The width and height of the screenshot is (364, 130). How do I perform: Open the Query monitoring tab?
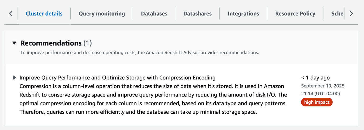(x=102, y=13)
